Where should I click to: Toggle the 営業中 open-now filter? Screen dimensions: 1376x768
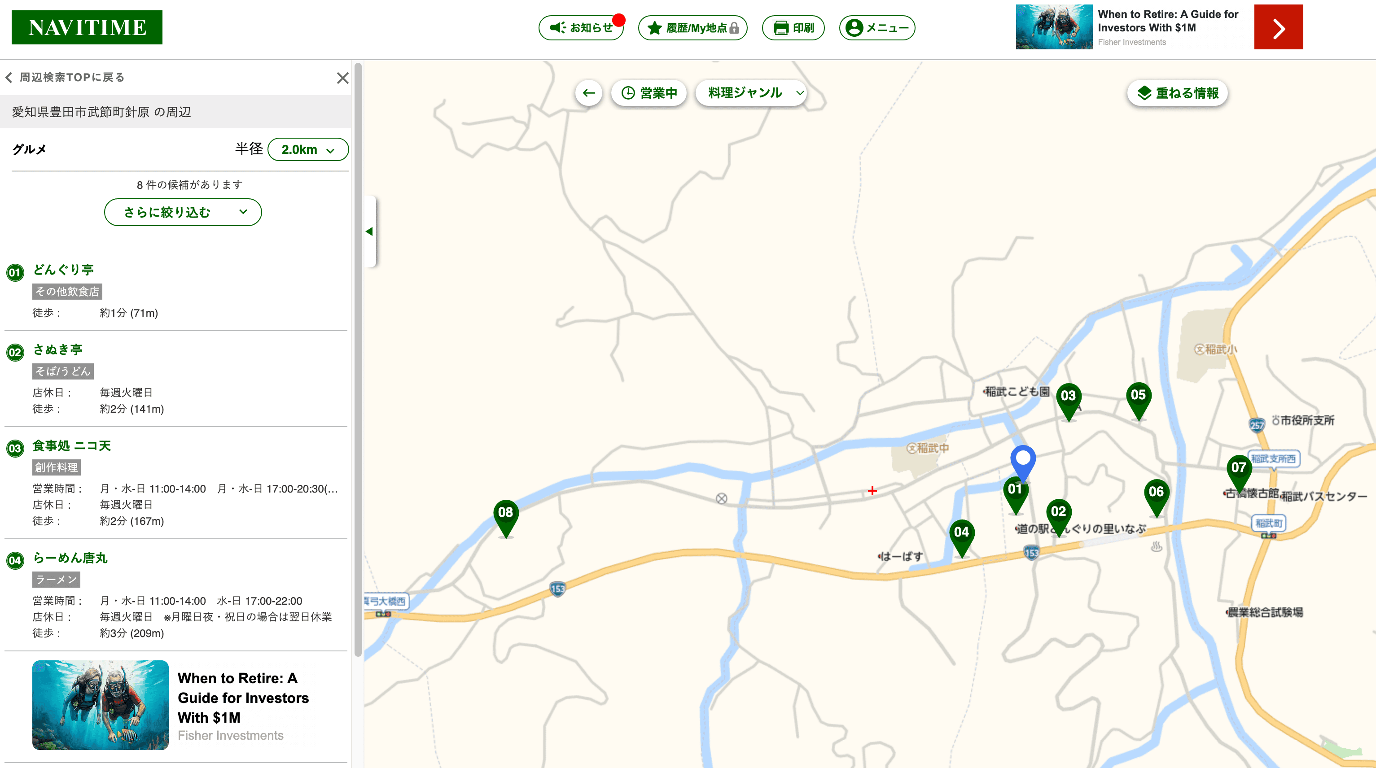649,93
